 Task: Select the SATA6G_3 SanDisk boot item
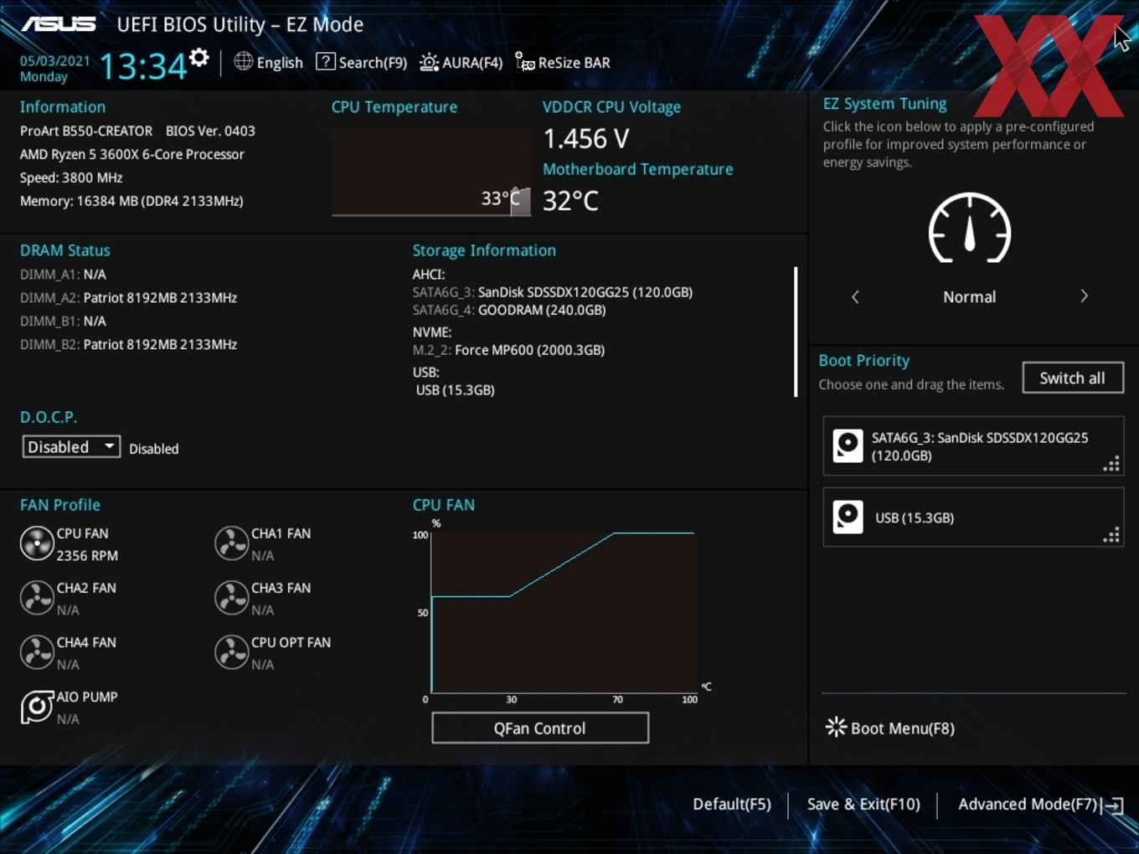click(x=973, y=446)
